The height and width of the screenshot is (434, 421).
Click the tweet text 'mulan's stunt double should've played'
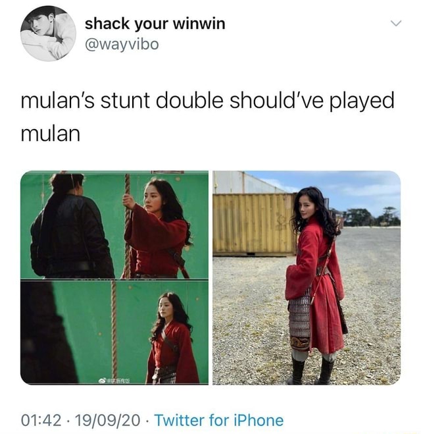(207, 101)
